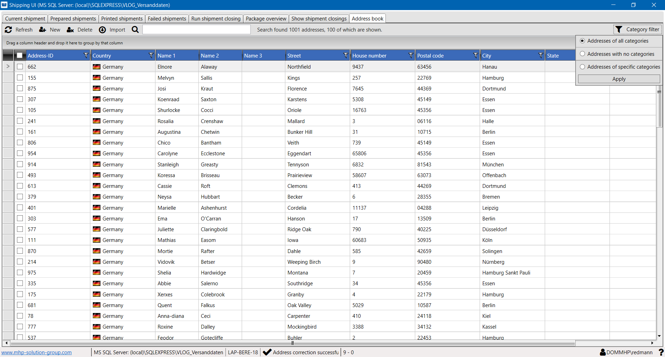Select 'Addresses with no categories' radio option
The width and height of the screenshot is (665, 357).
tap(583, 54)
